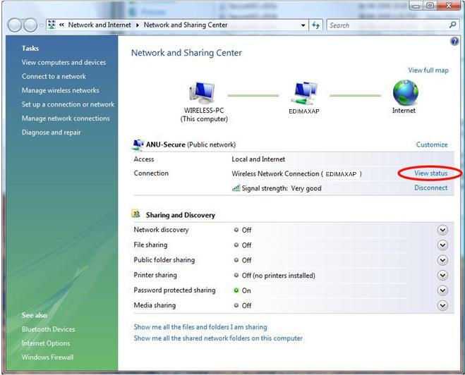
Task: Open Connect to a network task
Action: coord(54,76)
